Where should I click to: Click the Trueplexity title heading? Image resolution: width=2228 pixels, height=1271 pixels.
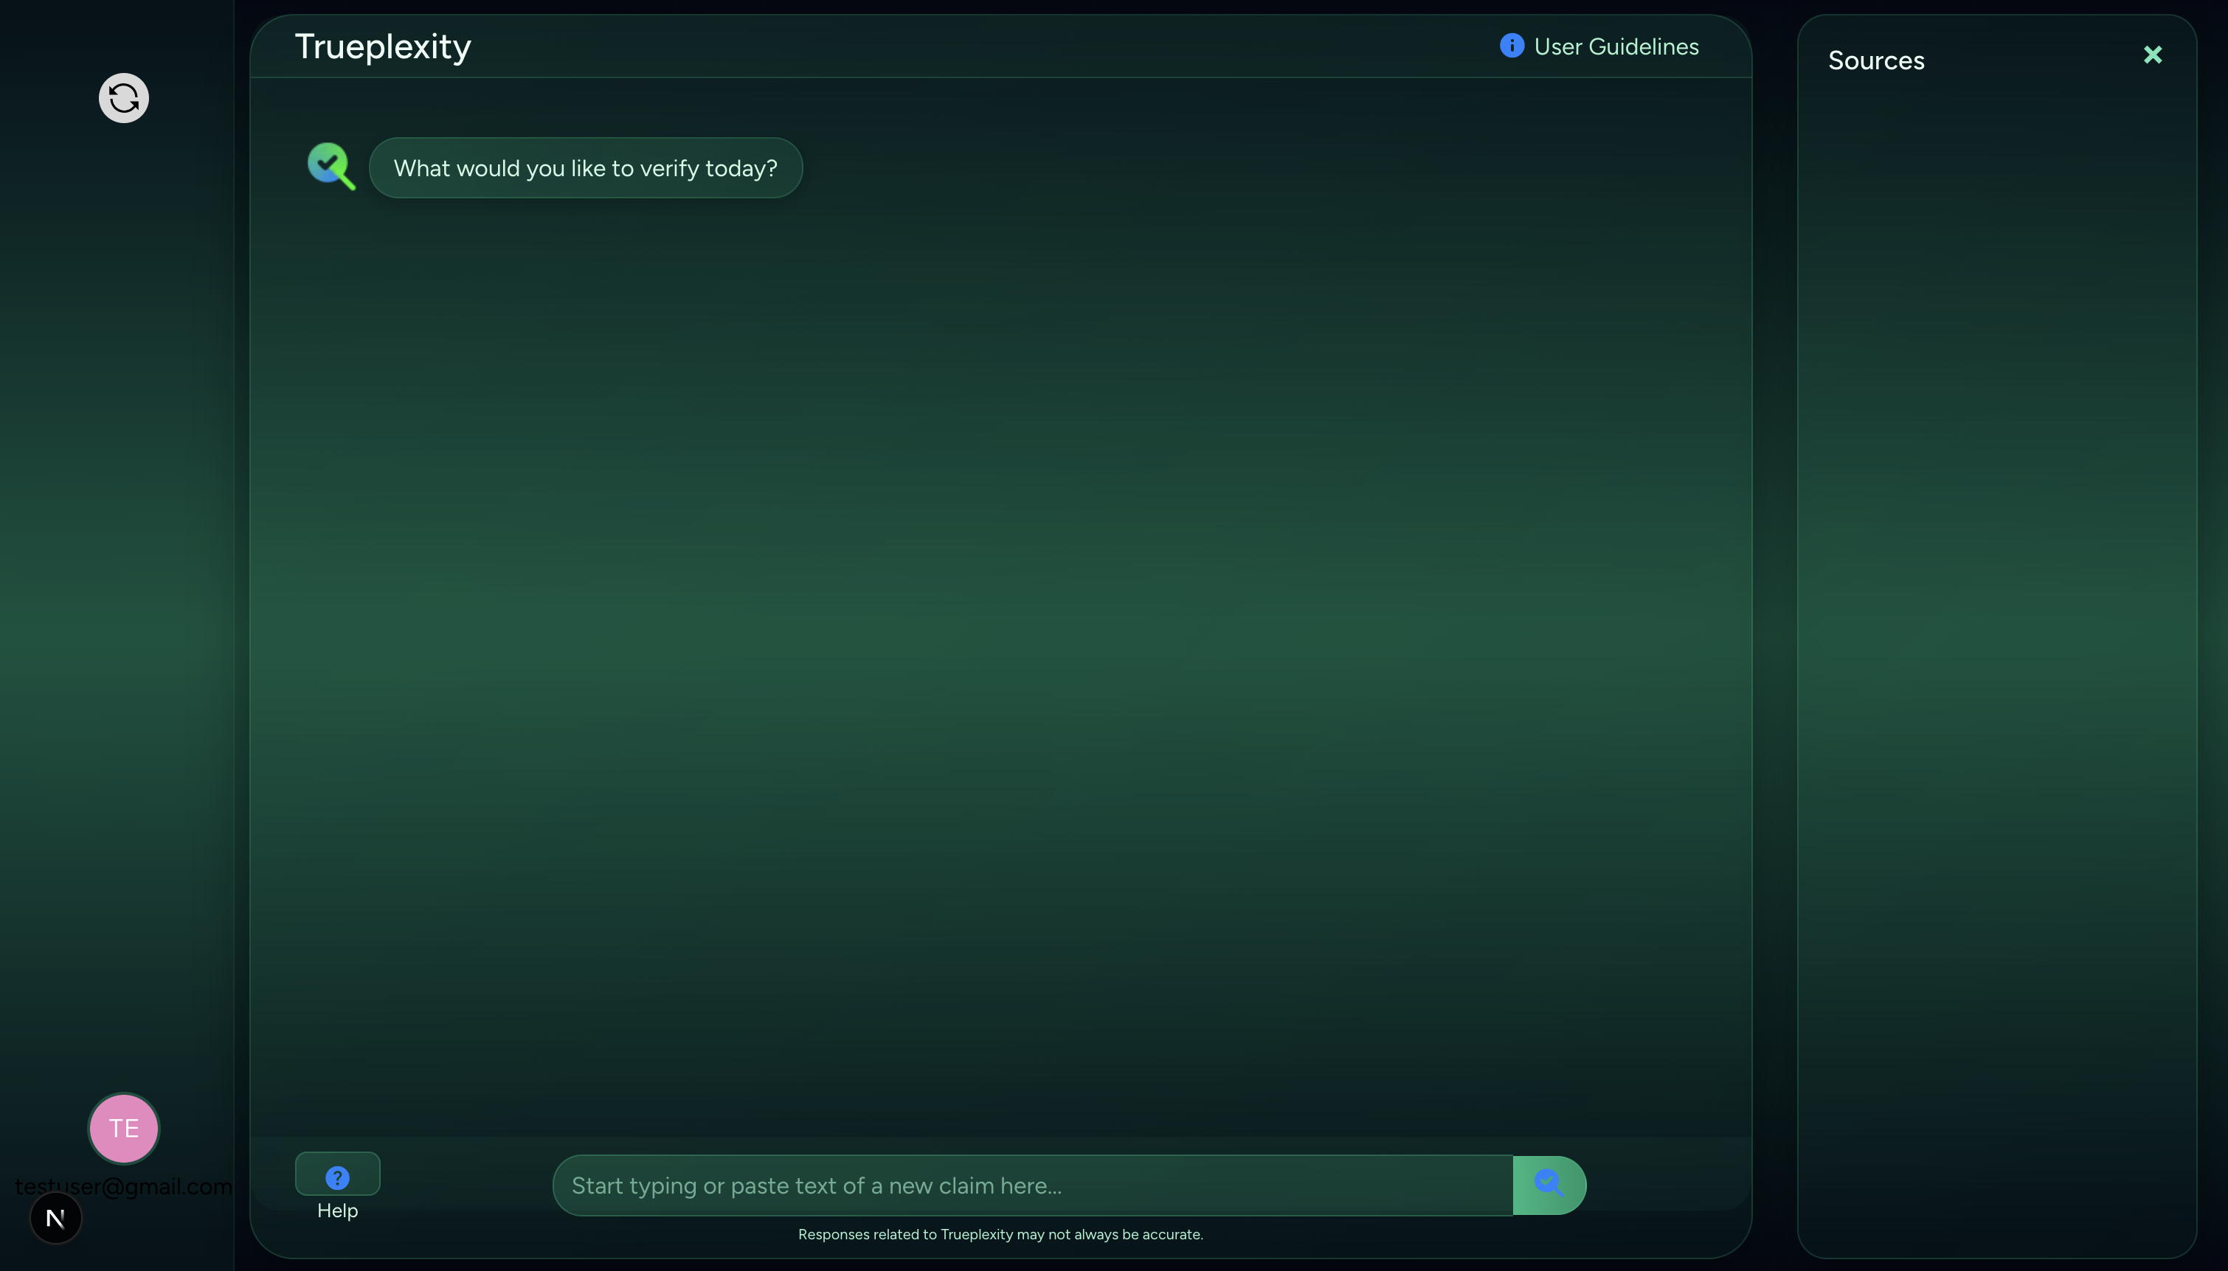[383, 46]
